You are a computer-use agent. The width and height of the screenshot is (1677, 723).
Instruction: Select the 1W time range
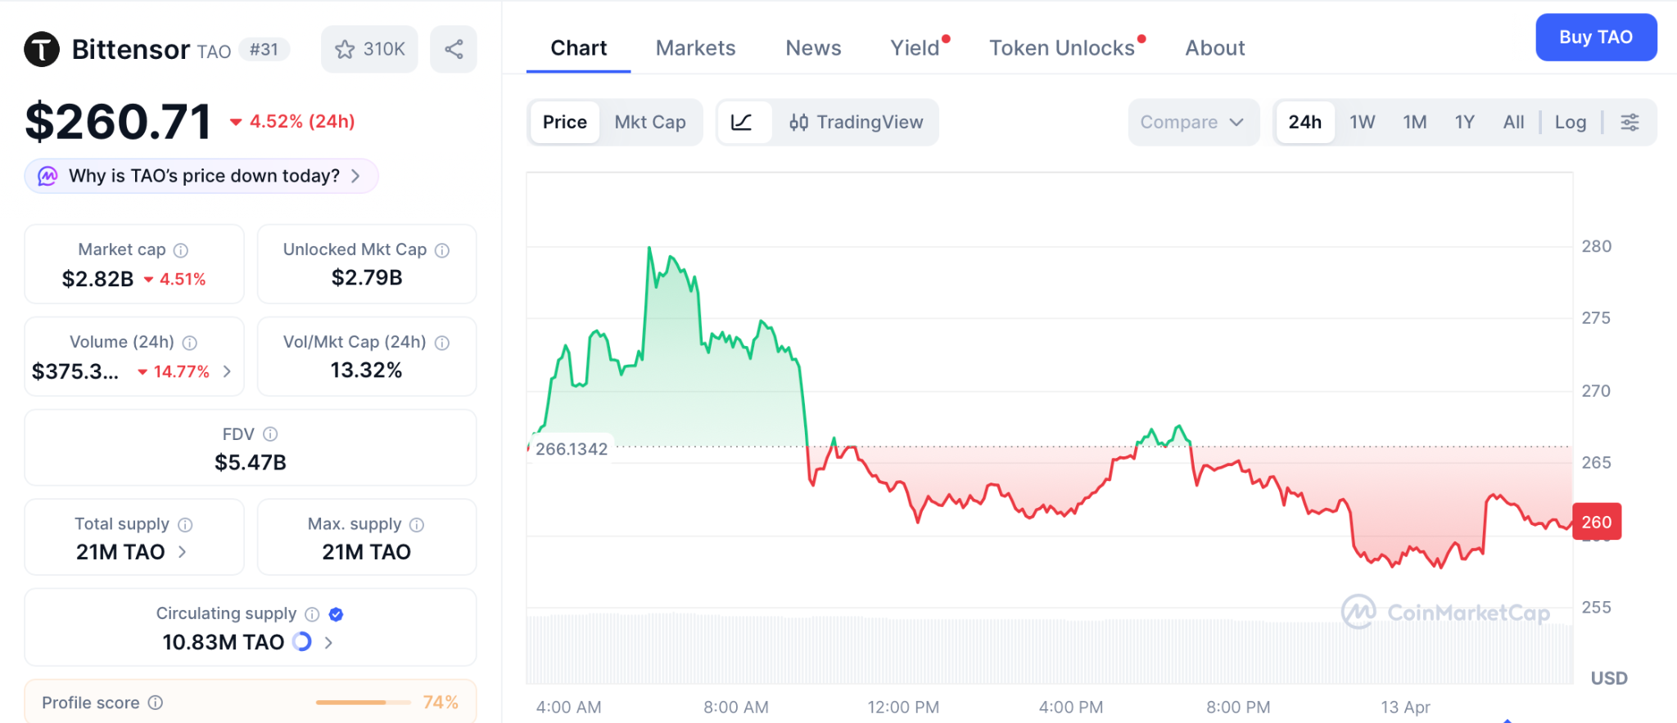pos(1362,122)
